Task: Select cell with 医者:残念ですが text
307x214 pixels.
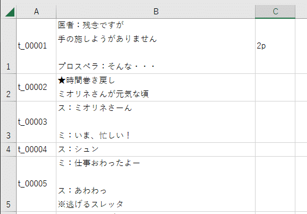Action: point(155,46)
